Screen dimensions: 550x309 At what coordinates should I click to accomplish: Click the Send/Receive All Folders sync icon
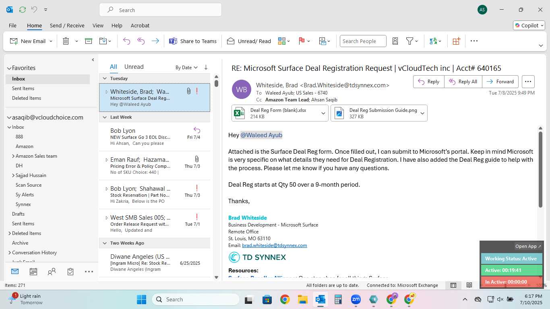(x=23, y=9)
